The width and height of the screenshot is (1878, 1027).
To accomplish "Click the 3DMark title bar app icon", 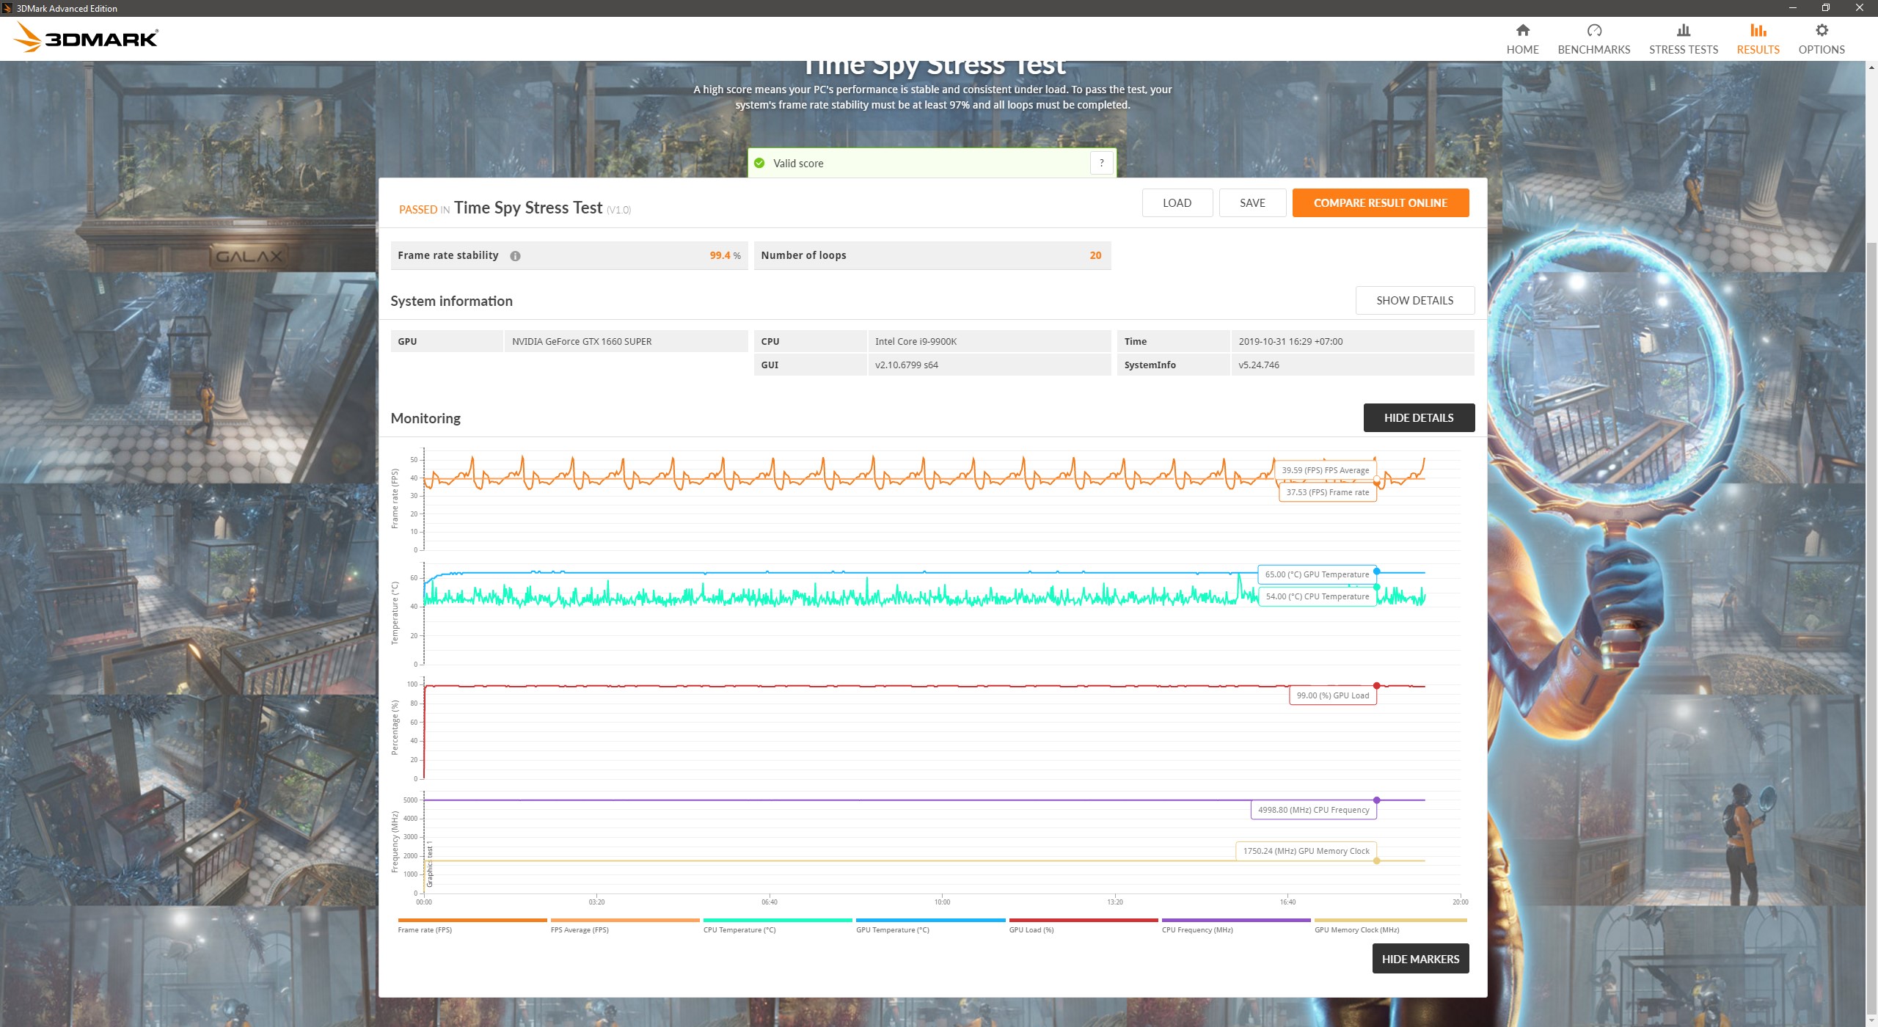I will point(7,8).
